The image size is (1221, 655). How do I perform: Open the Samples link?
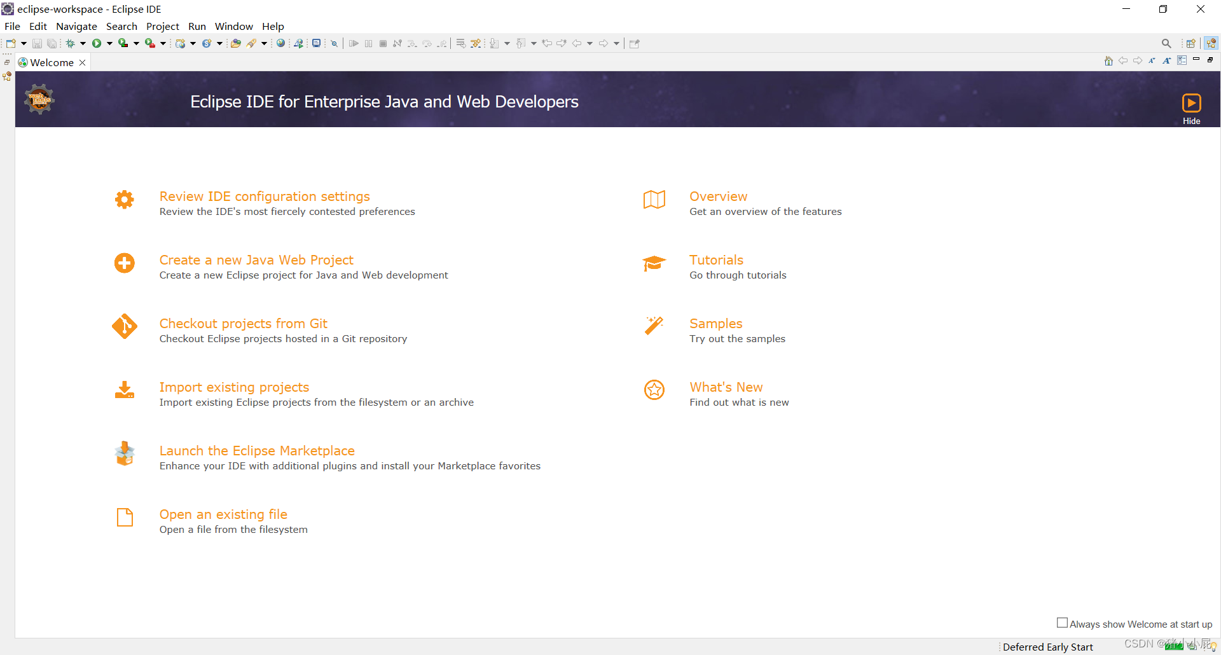click(x=716, y=324)
